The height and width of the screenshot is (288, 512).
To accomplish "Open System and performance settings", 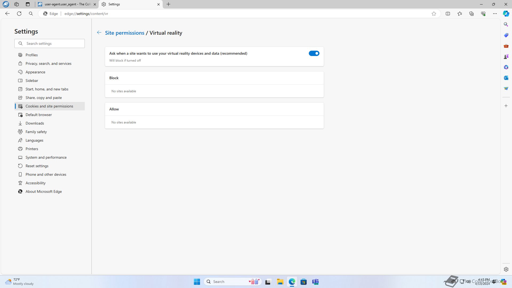I will coord(50,157).
